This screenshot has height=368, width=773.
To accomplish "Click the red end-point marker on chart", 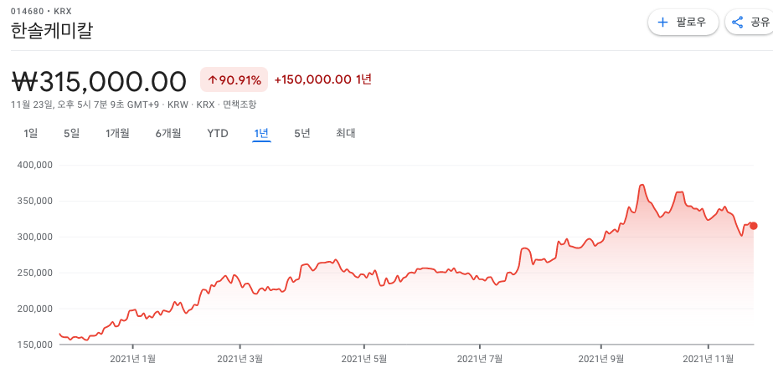I will 753,226.
